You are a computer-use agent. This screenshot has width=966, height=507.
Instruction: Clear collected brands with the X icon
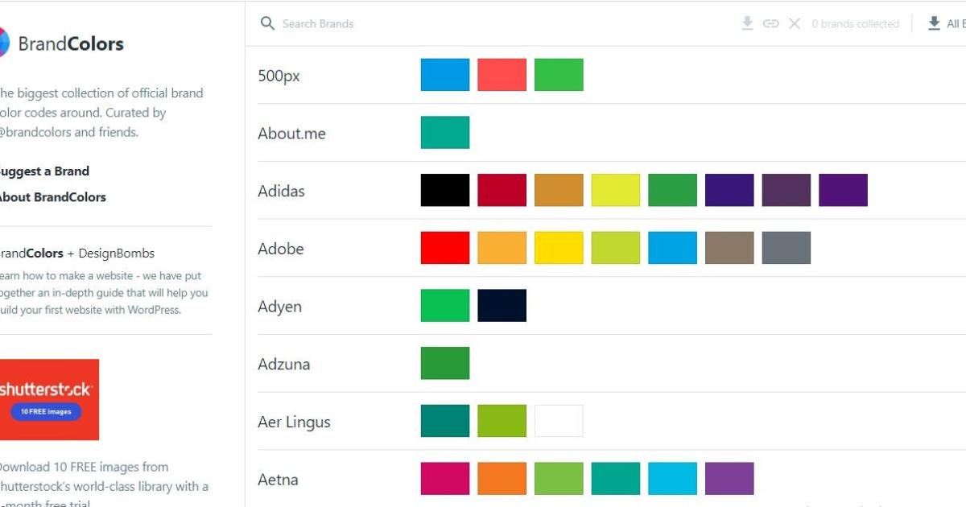795,23
